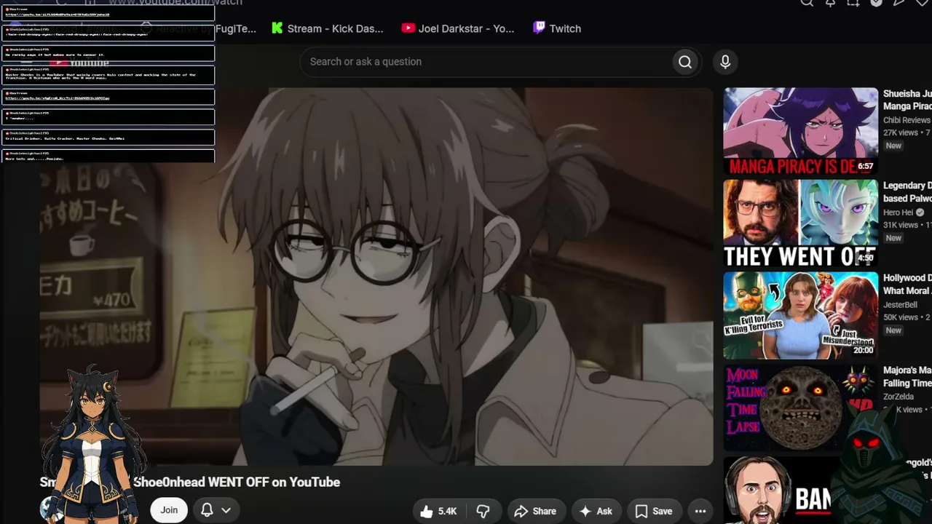Click the browser address bar URL
Image resolution: width=932 pixels, height=524 pixels.
coord(175,3)
